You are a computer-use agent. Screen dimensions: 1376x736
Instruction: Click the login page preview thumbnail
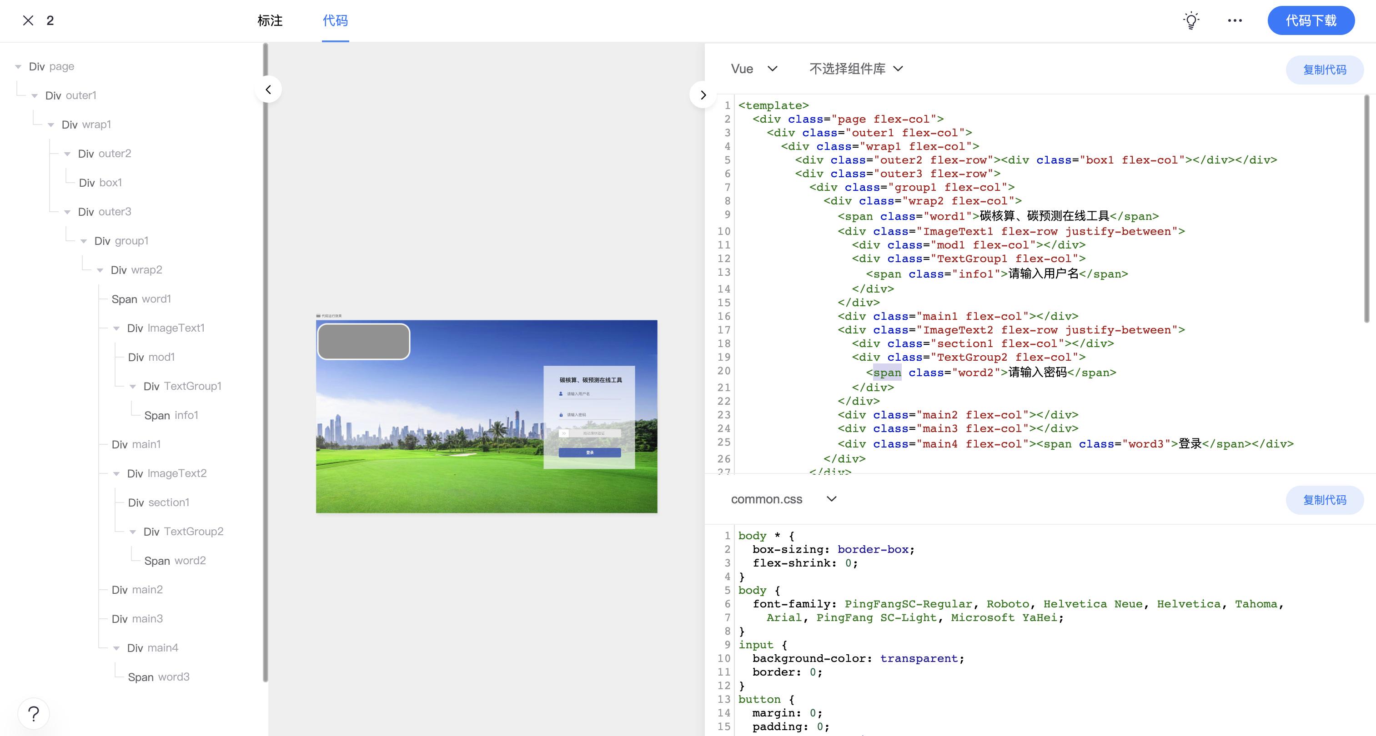coord(486,416)
